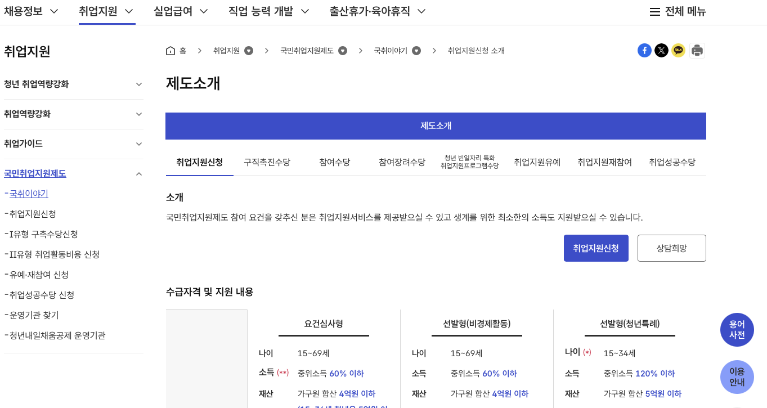This screenshot has width=767, height=408.
Task: Open KakaoTalk sharing icon
Action: coord(678,50)
